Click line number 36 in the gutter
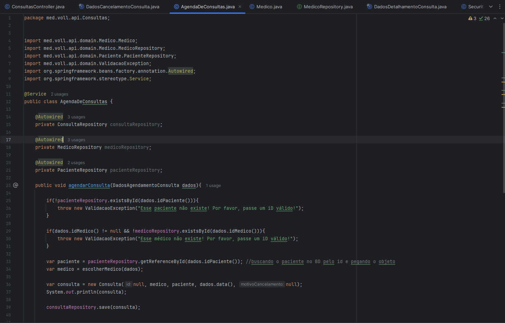 click(x=8, y=284)
